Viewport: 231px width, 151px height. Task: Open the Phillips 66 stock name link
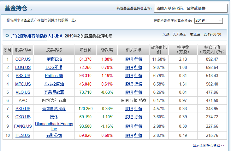tap(54, 76)
